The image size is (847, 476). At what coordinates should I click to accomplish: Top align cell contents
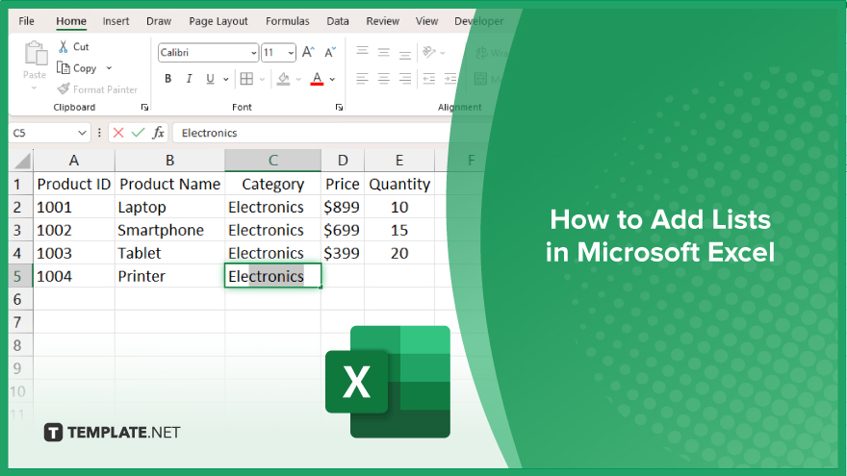click(363, 51)
